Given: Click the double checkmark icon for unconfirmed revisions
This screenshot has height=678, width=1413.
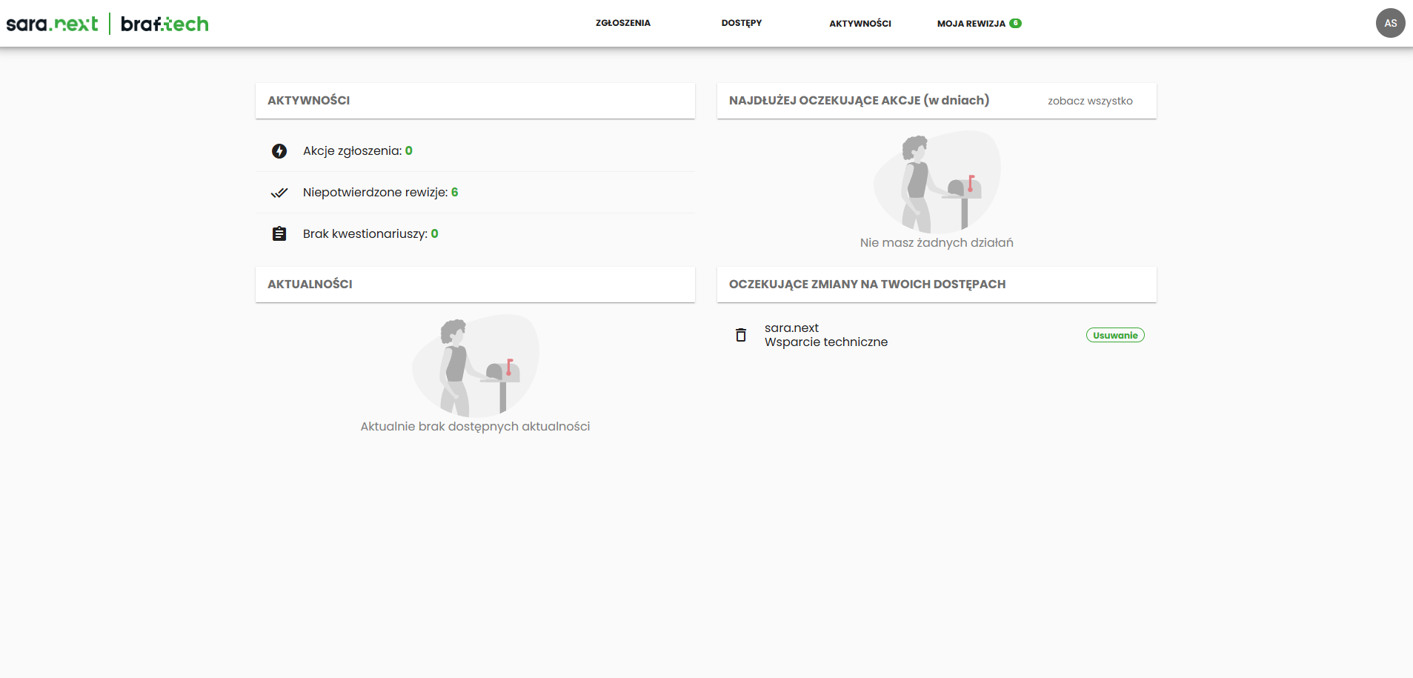Looking at the screenshot, I should pyautogui.click(x=279, y=193).
